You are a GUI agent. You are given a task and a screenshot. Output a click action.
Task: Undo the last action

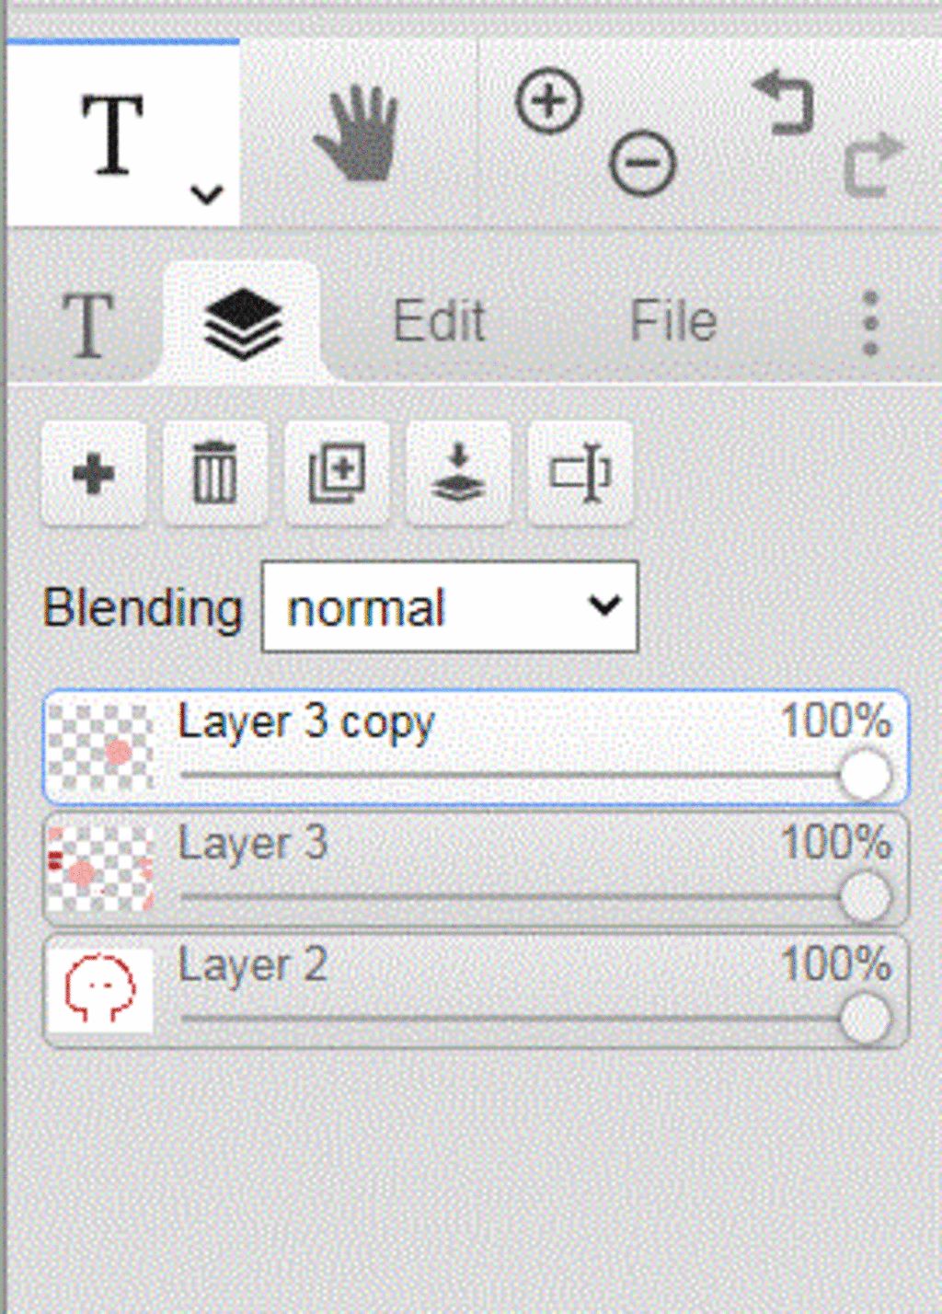coord(785,103)
